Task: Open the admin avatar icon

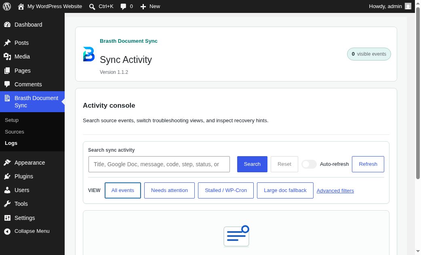Action: [x=408, y=6]
